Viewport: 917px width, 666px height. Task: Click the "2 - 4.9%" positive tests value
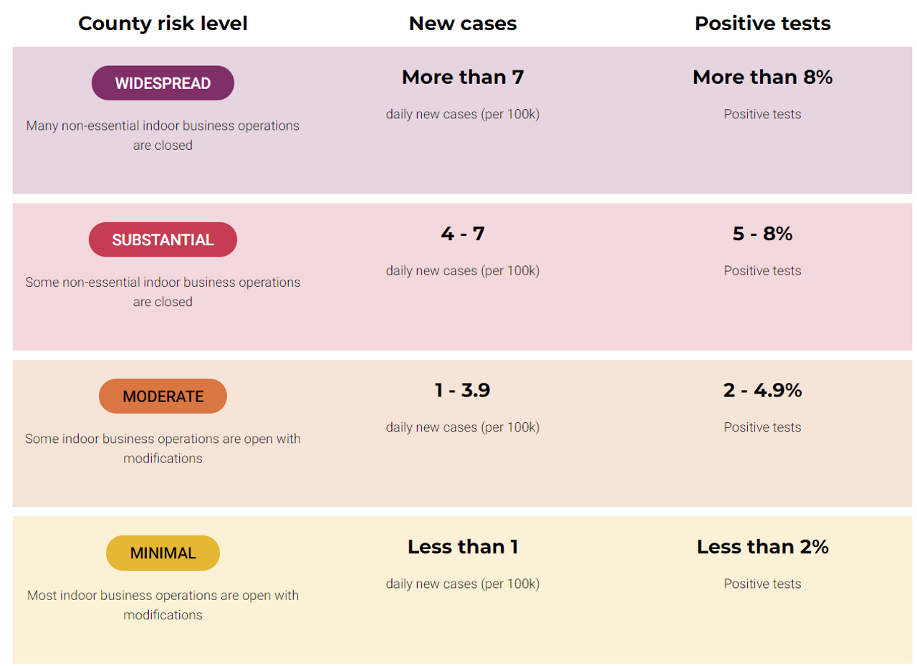click(762, 391)
